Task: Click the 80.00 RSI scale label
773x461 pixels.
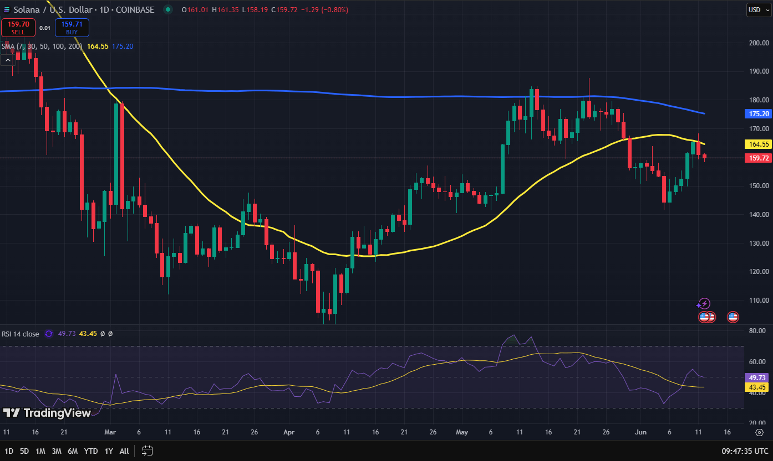Action: coord(756,331)
